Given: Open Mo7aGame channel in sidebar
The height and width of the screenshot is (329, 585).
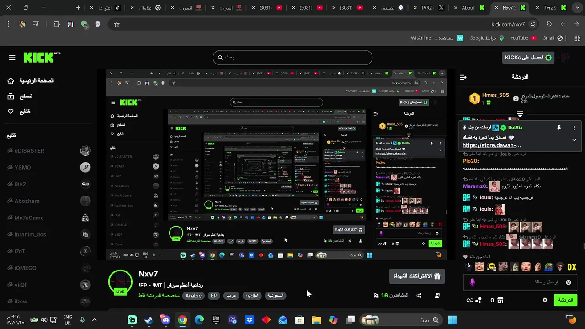Looking at the screenshot, I should [48, 218].
